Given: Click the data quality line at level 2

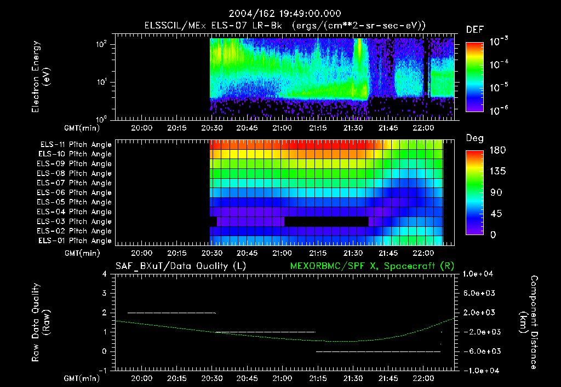Looking at the screenshot, I should point(171,313).
